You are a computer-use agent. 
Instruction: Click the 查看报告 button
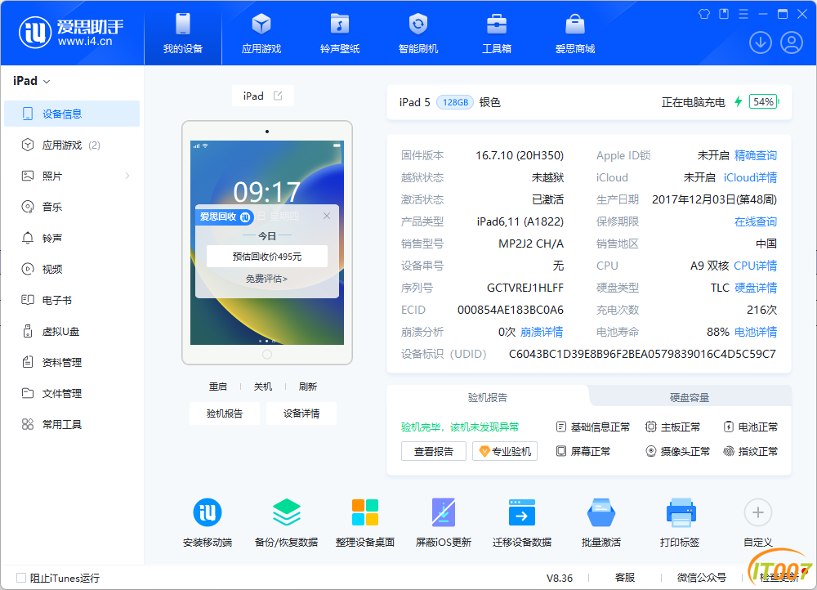(434, 451)
